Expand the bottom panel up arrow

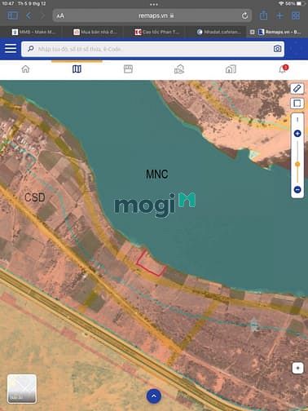[154, 396]
